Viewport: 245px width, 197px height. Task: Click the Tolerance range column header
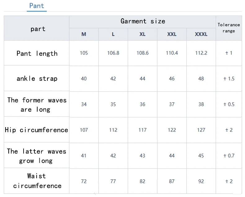[229, 28]
